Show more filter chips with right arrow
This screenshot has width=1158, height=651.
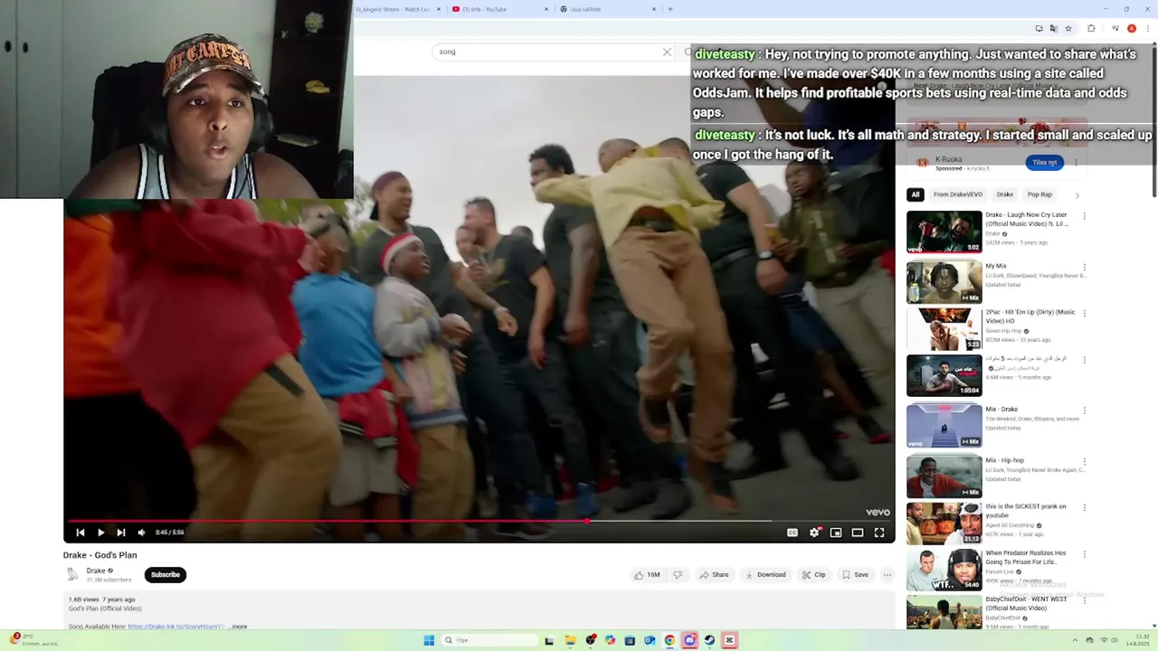click(x=1077, y=194)
